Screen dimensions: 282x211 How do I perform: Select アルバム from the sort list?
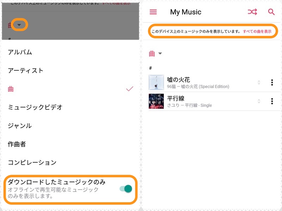click(x=19, y=52)
